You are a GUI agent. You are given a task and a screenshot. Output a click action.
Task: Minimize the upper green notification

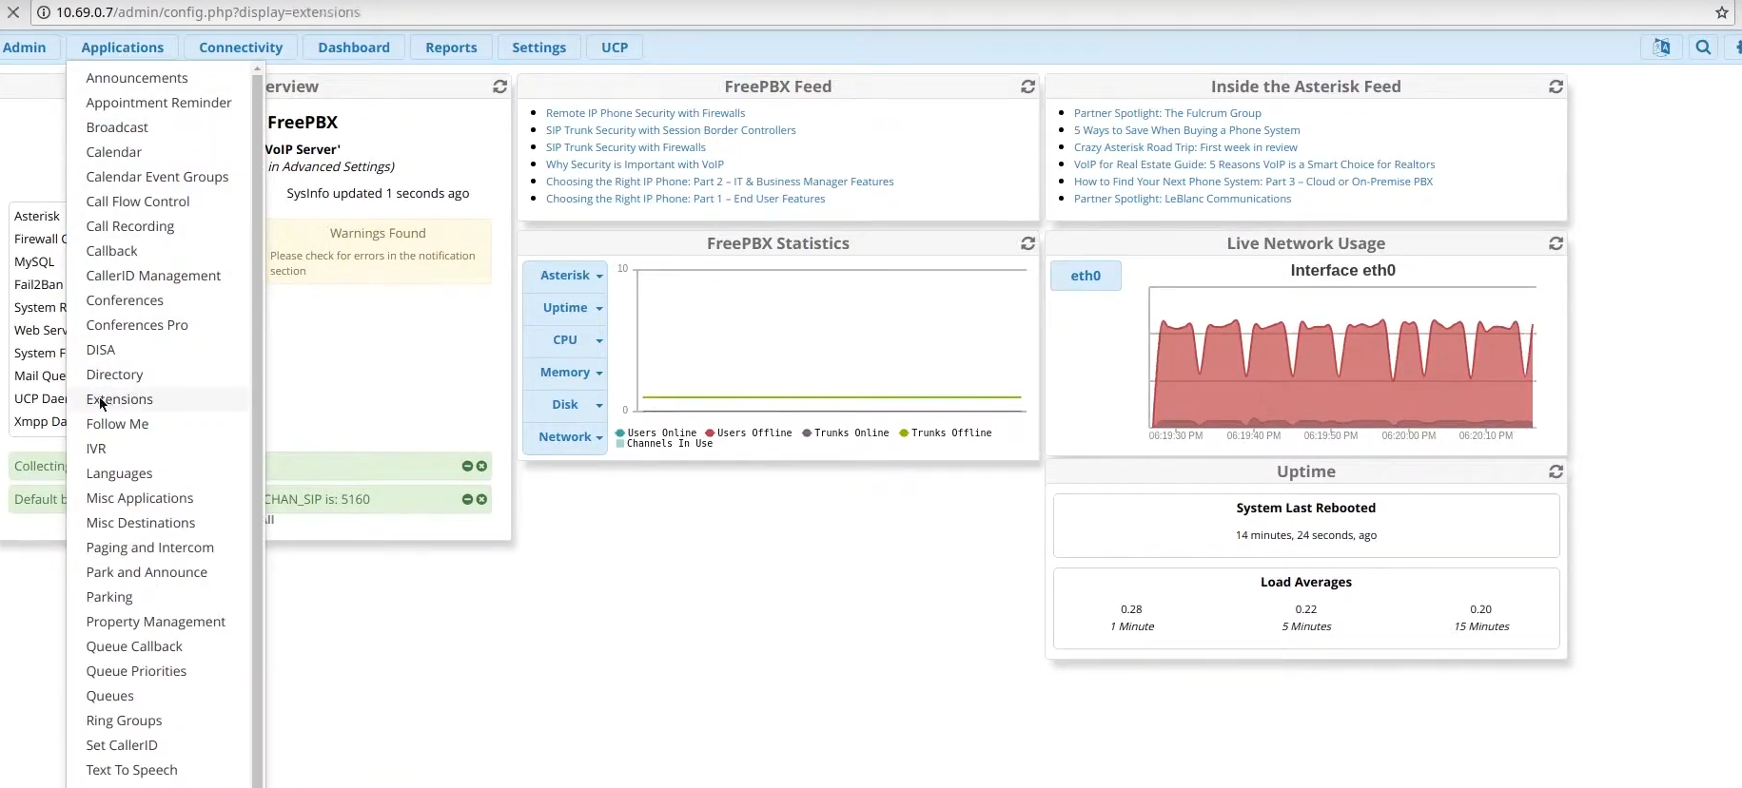tap(467, 466)
